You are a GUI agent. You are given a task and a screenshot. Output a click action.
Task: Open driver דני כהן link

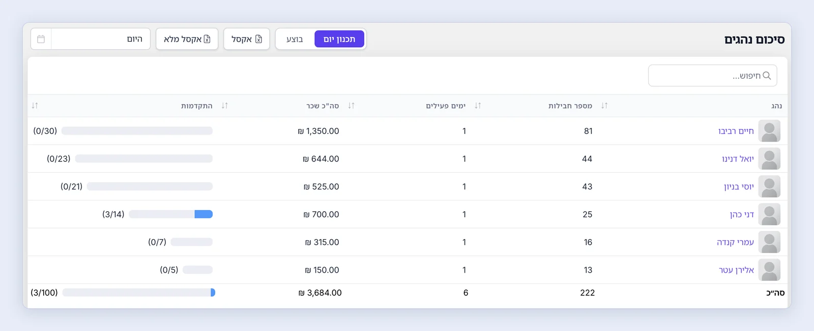(x=742, y=215)
